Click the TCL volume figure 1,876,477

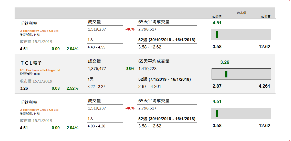[x=97, y=69]
